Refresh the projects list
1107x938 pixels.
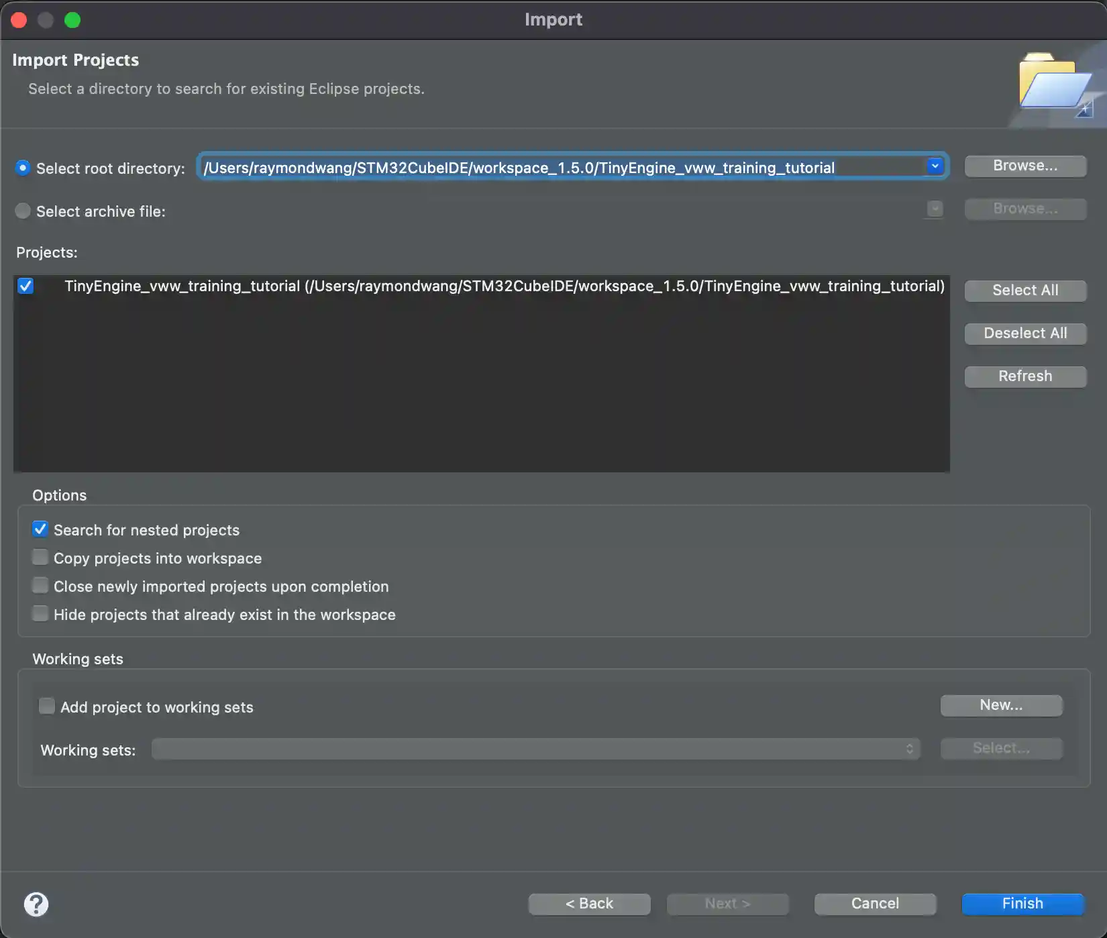pyautogui.click(x=1024, y=376)
